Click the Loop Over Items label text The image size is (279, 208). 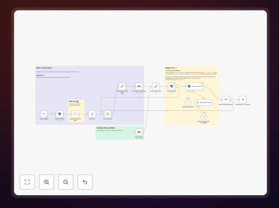coord(108,119)
